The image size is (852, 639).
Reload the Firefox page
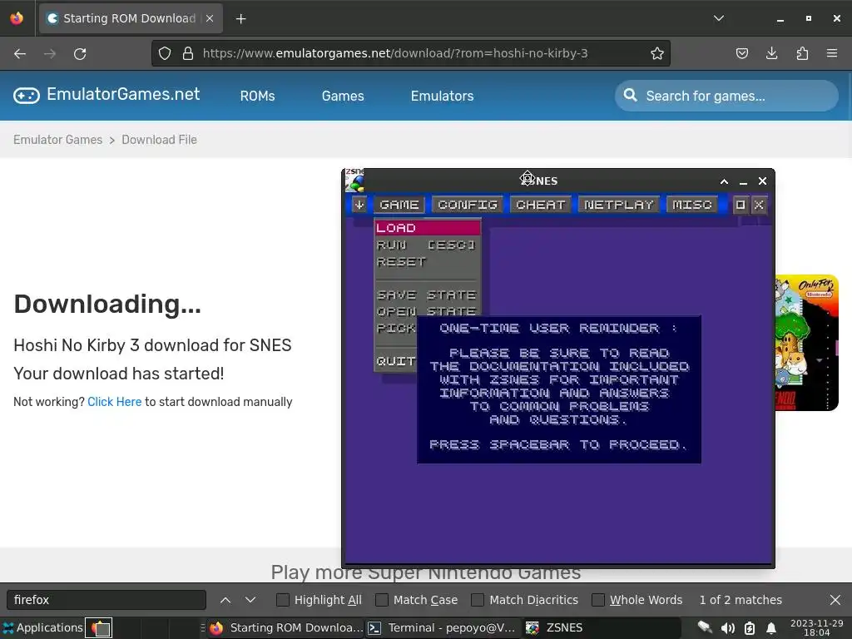(80, 54)
